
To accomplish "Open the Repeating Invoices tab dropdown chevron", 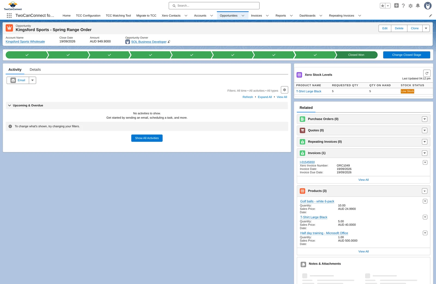I will coord(360,16).
